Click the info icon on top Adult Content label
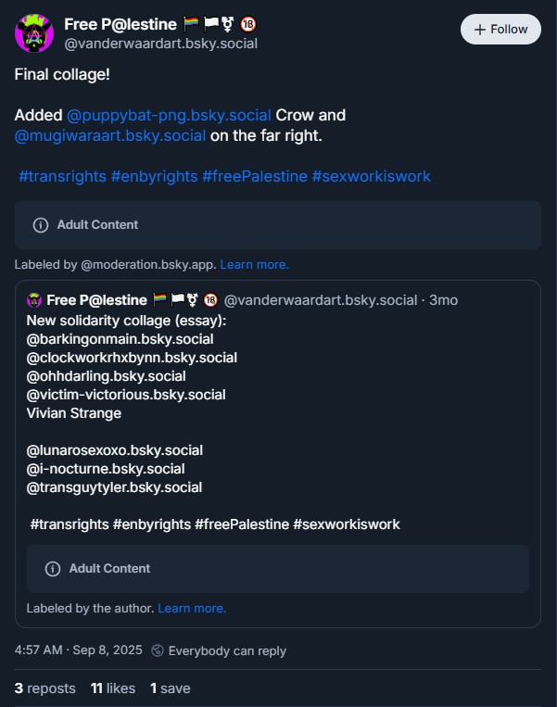Screen dimensions: 557x707 (41, 225)
